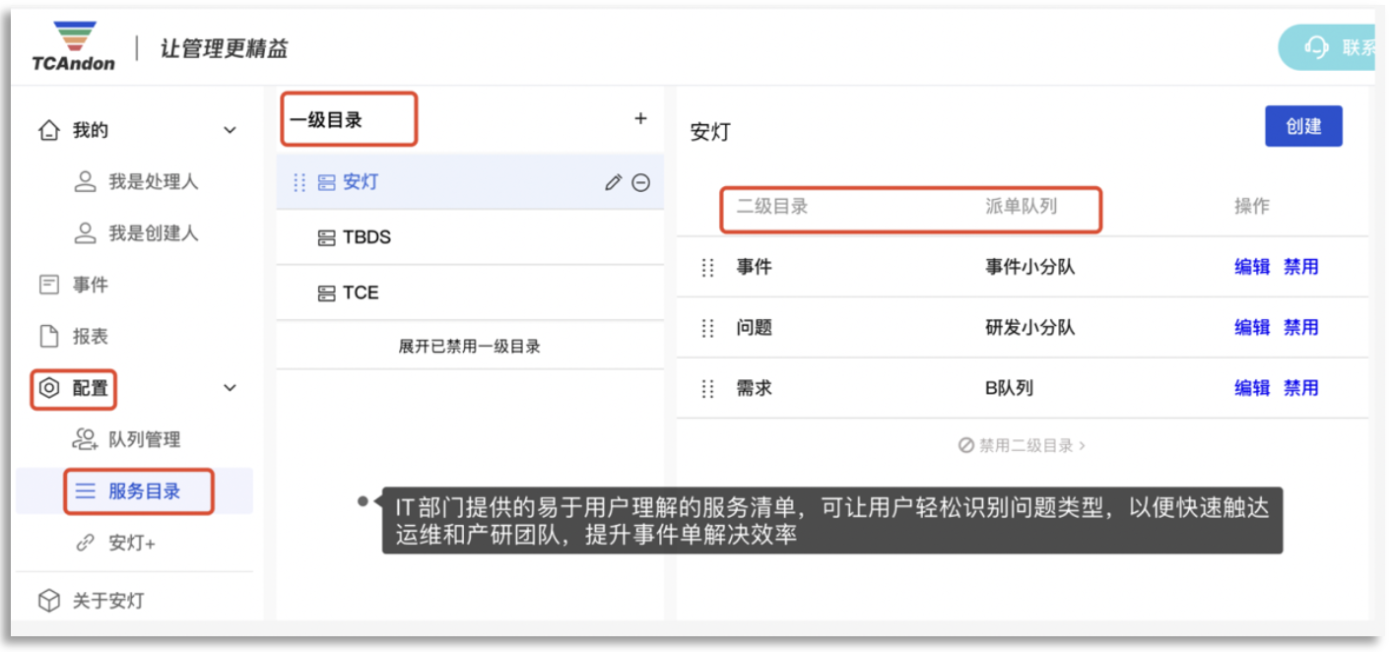1389x652 pixels.
Task: Click 禁用 for the 问题 row
Action: tap(1300, 328)
